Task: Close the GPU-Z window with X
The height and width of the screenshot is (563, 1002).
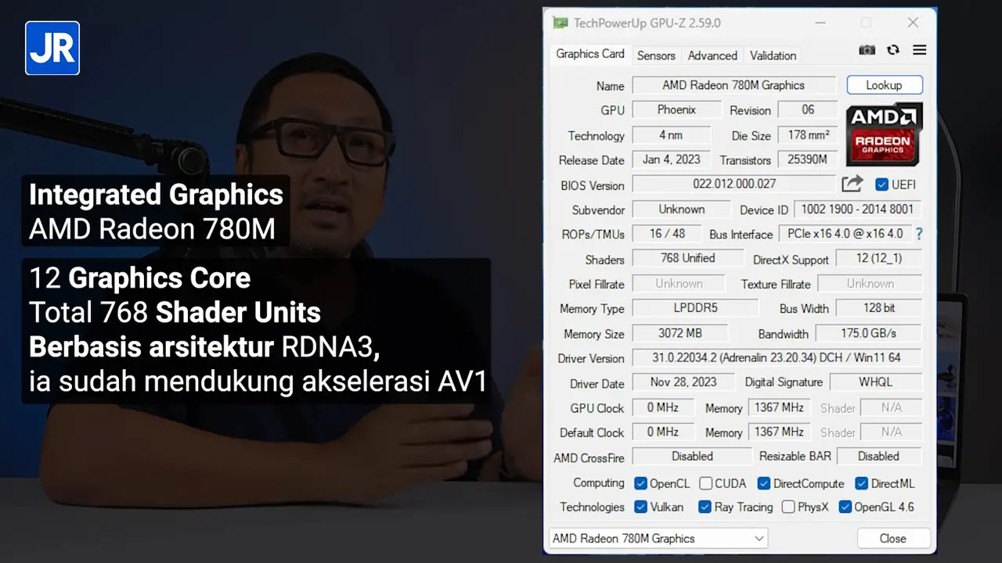Action: coord(913,23)
